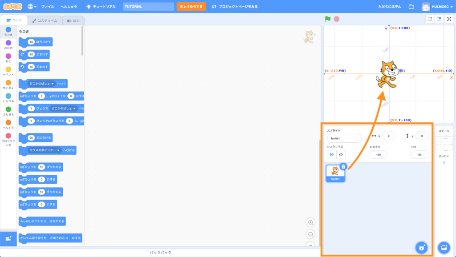Open the choose backdrop button

[444, 247]
